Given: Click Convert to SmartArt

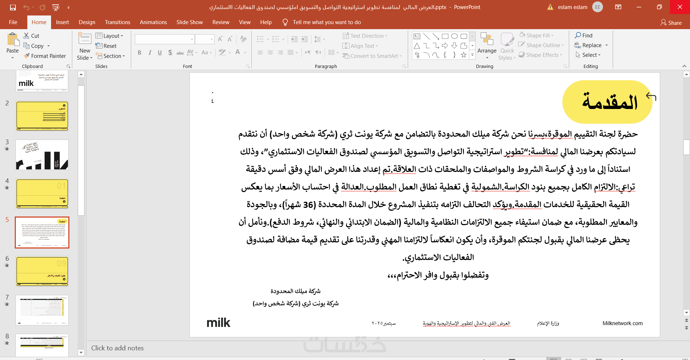Looking at the screenshot, I should point(372,56).
